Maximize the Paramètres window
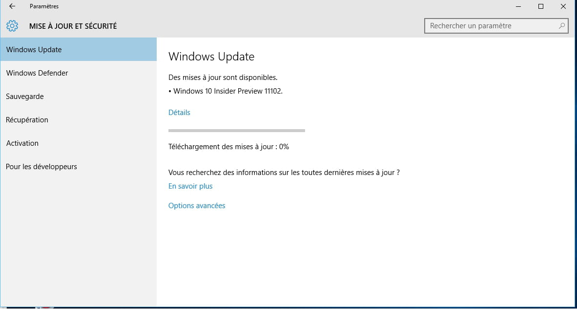 pyautogui.click(x=541, y=6)
